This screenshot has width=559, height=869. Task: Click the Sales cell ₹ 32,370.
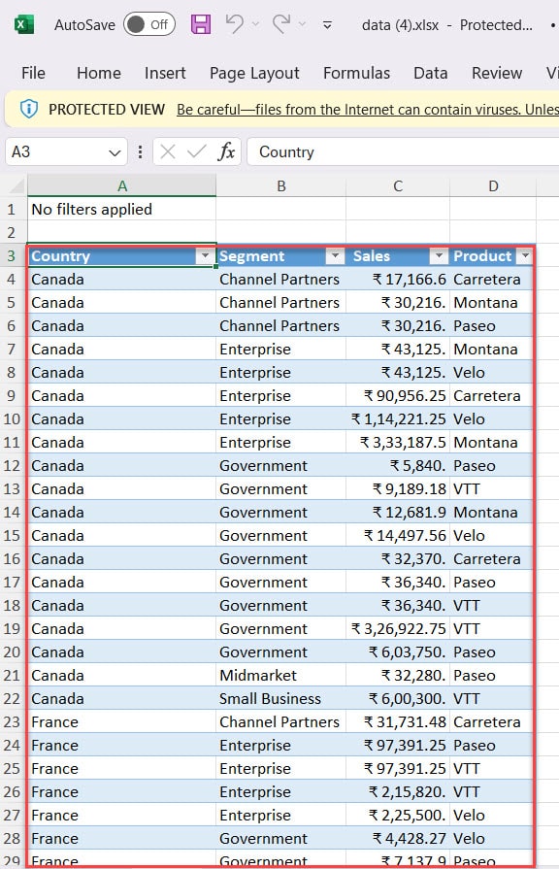point(398,558)
